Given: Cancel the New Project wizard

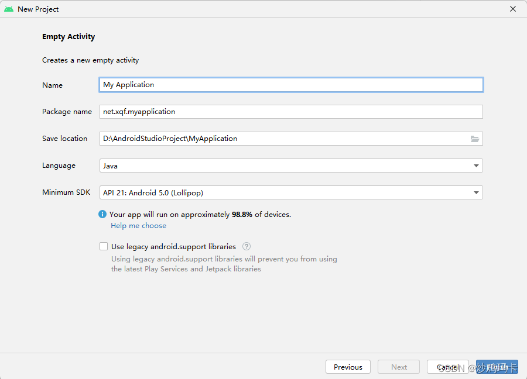Looking at the screenshot, I should [x=448, y=367].
